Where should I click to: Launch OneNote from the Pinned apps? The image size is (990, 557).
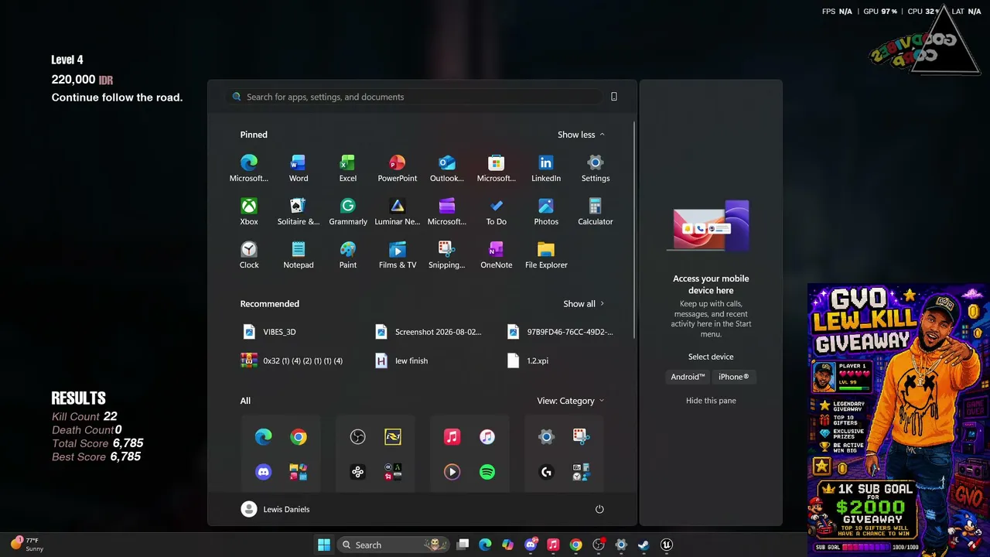click(497, 255)
